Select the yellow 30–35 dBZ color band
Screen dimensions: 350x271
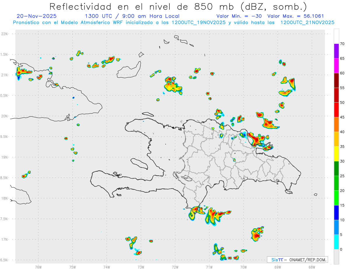point(336,154)
